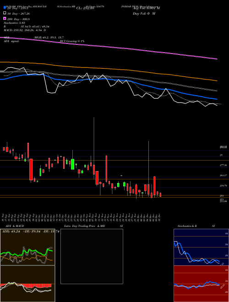Click the MACD histogram panel
229x302 pixels.
tap(27, 284)
